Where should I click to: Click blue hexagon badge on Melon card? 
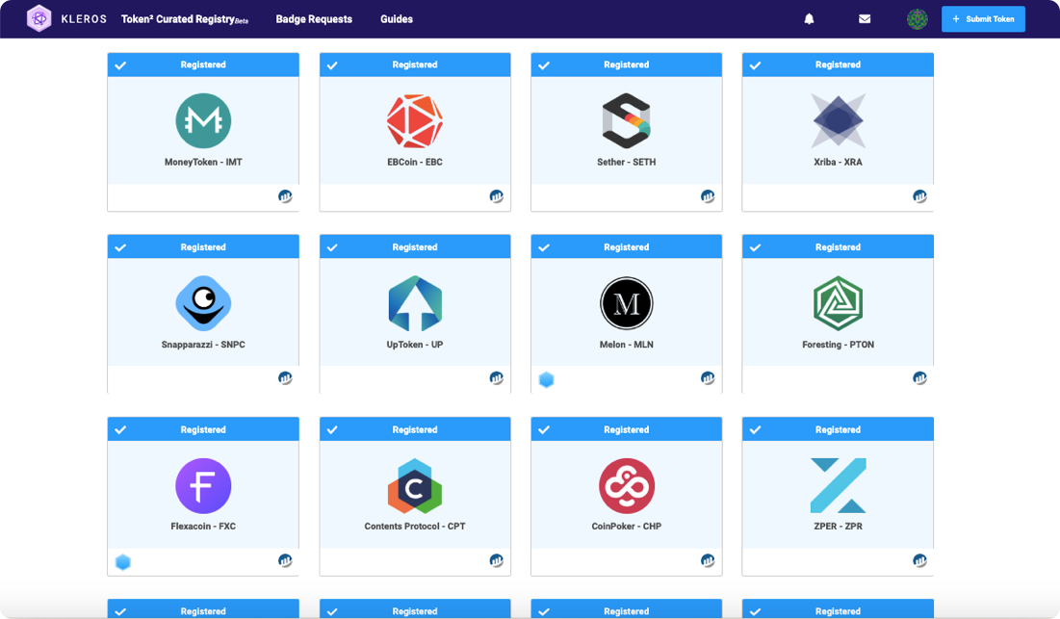[x=546, y=380]
